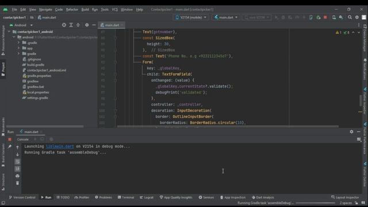Open the disabled device dropdown next to main.dart
The height and width of the screenshot is (207, 368).
pyautogui.click(x=257, y=17)
